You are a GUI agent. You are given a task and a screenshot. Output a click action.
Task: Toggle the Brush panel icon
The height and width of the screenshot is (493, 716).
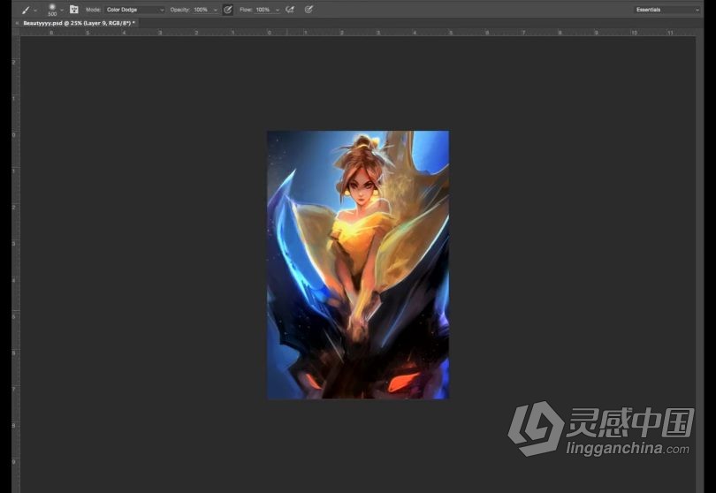[x=74, y=10]
